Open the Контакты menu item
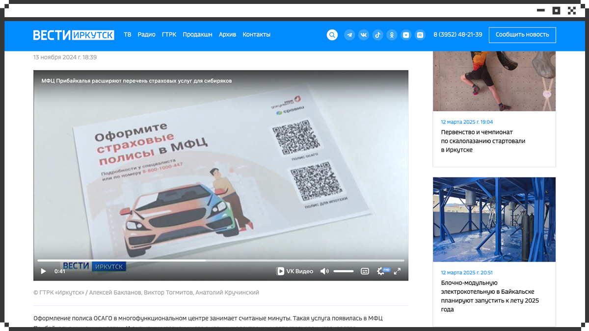 click(256, 35)
